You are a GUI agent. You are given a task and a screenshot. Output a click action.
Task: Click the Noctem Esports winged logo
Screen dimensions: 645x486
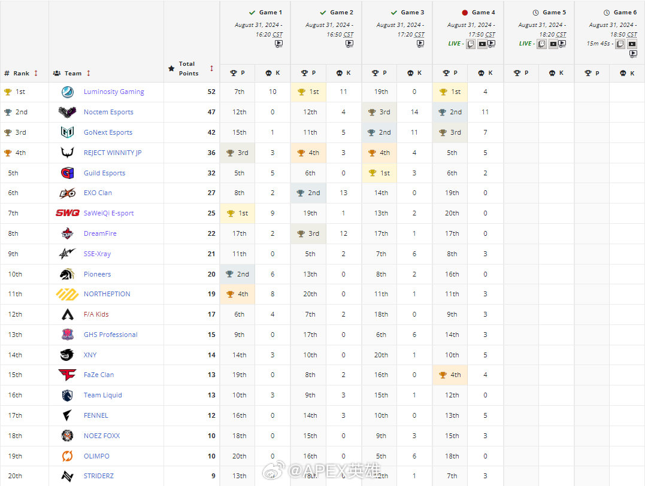point(68,112)
